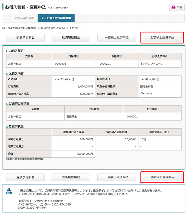The image size is (188, 216).
Task: Click the ご融資額 value 1,000,000円
Action: click(86, 86)
